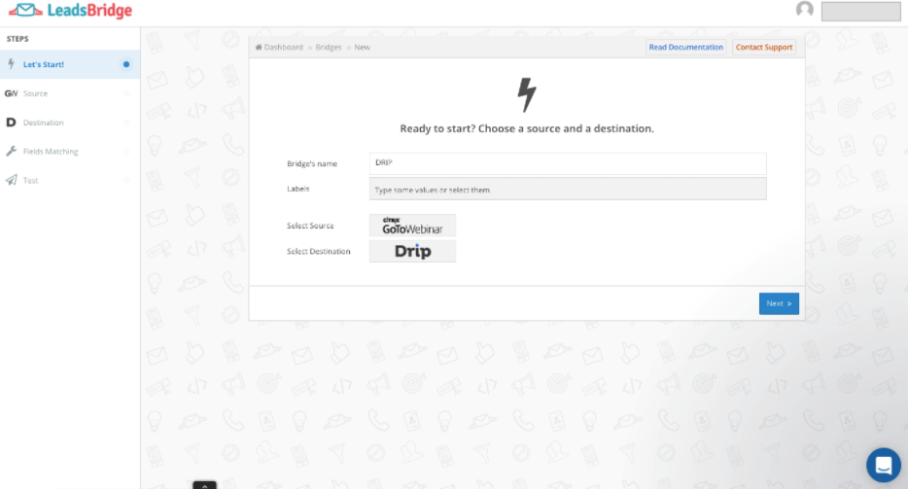Open the chat support widget bubble
908x489 pixels.
(x=884, y=465)
